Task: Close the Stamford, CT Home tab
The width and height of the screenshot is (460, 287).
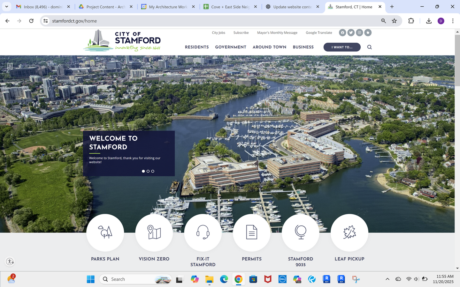Action: [x=380, y=7]
